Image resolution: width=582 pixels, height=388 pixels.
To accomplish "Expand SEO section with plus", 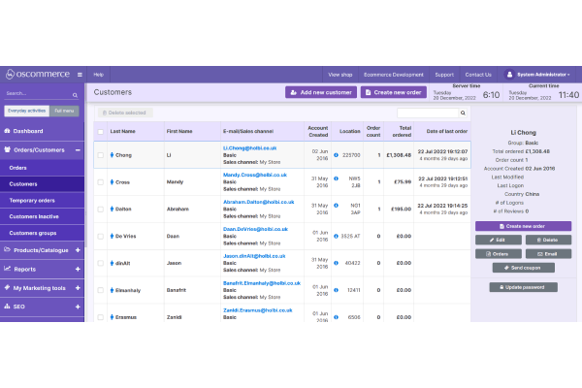I will [78, 307].
